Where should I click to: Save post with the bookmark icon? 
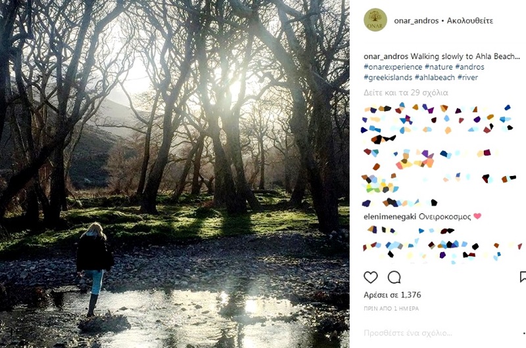523,277
